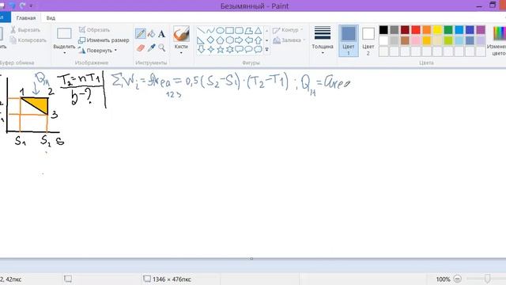Activate the Цвет 1 foreground color

point(348,40)
